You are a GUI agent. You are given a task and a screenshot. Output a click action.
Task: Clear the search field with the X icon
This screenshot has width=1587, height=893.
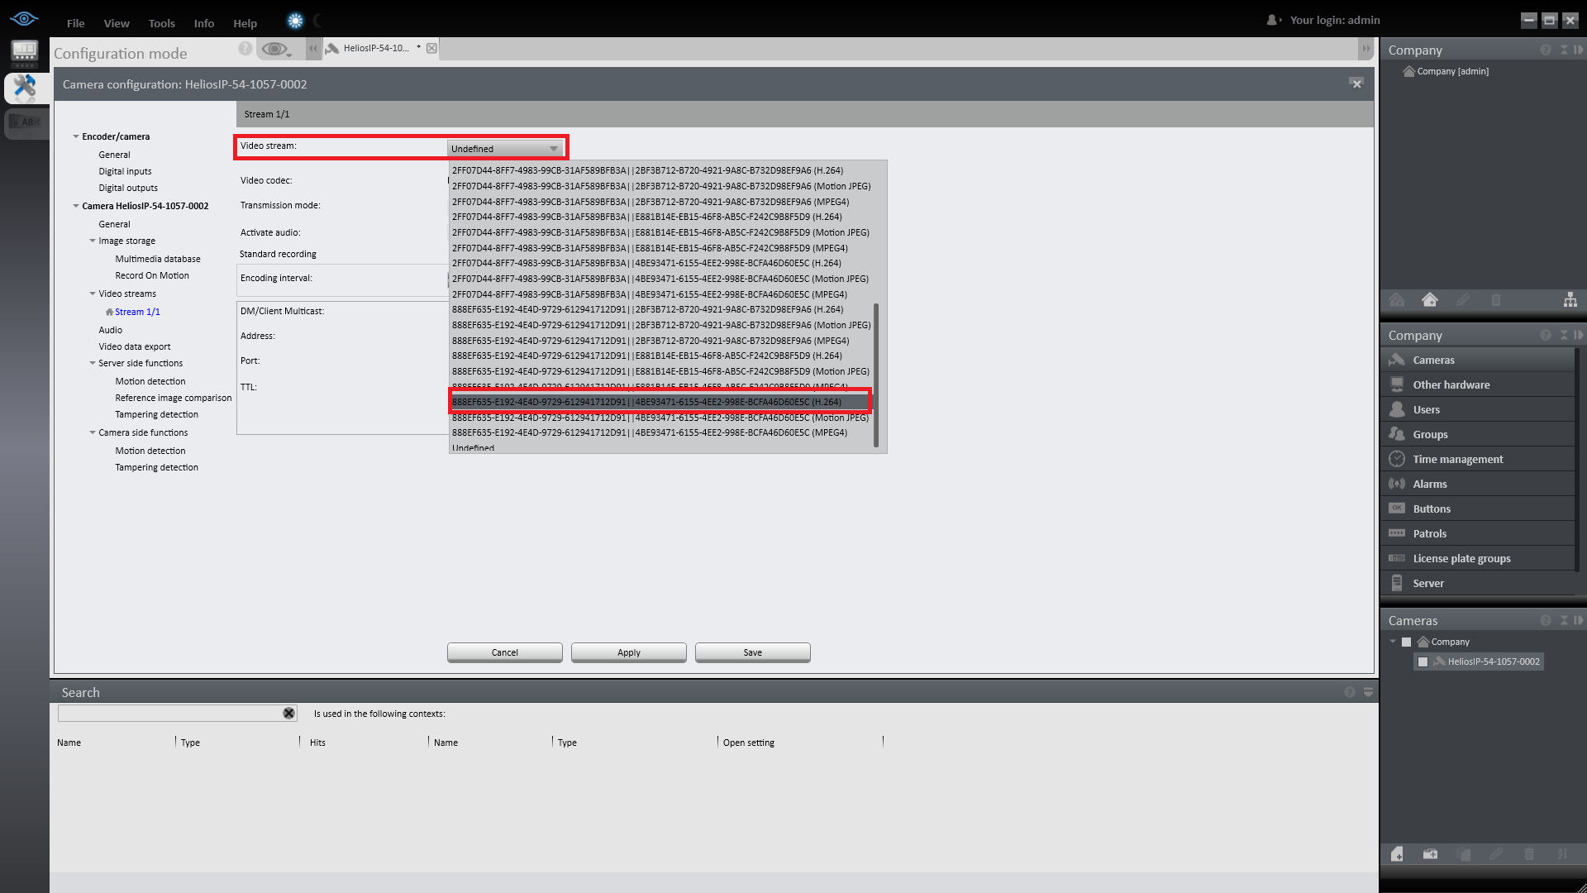pyautogui.click(x=288, y=714)
